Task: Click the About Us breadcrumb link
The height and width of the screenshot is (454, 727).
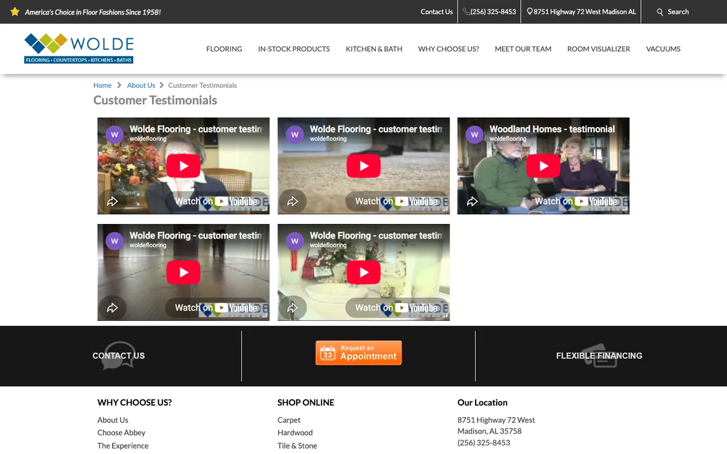Action: coord(141,85)
